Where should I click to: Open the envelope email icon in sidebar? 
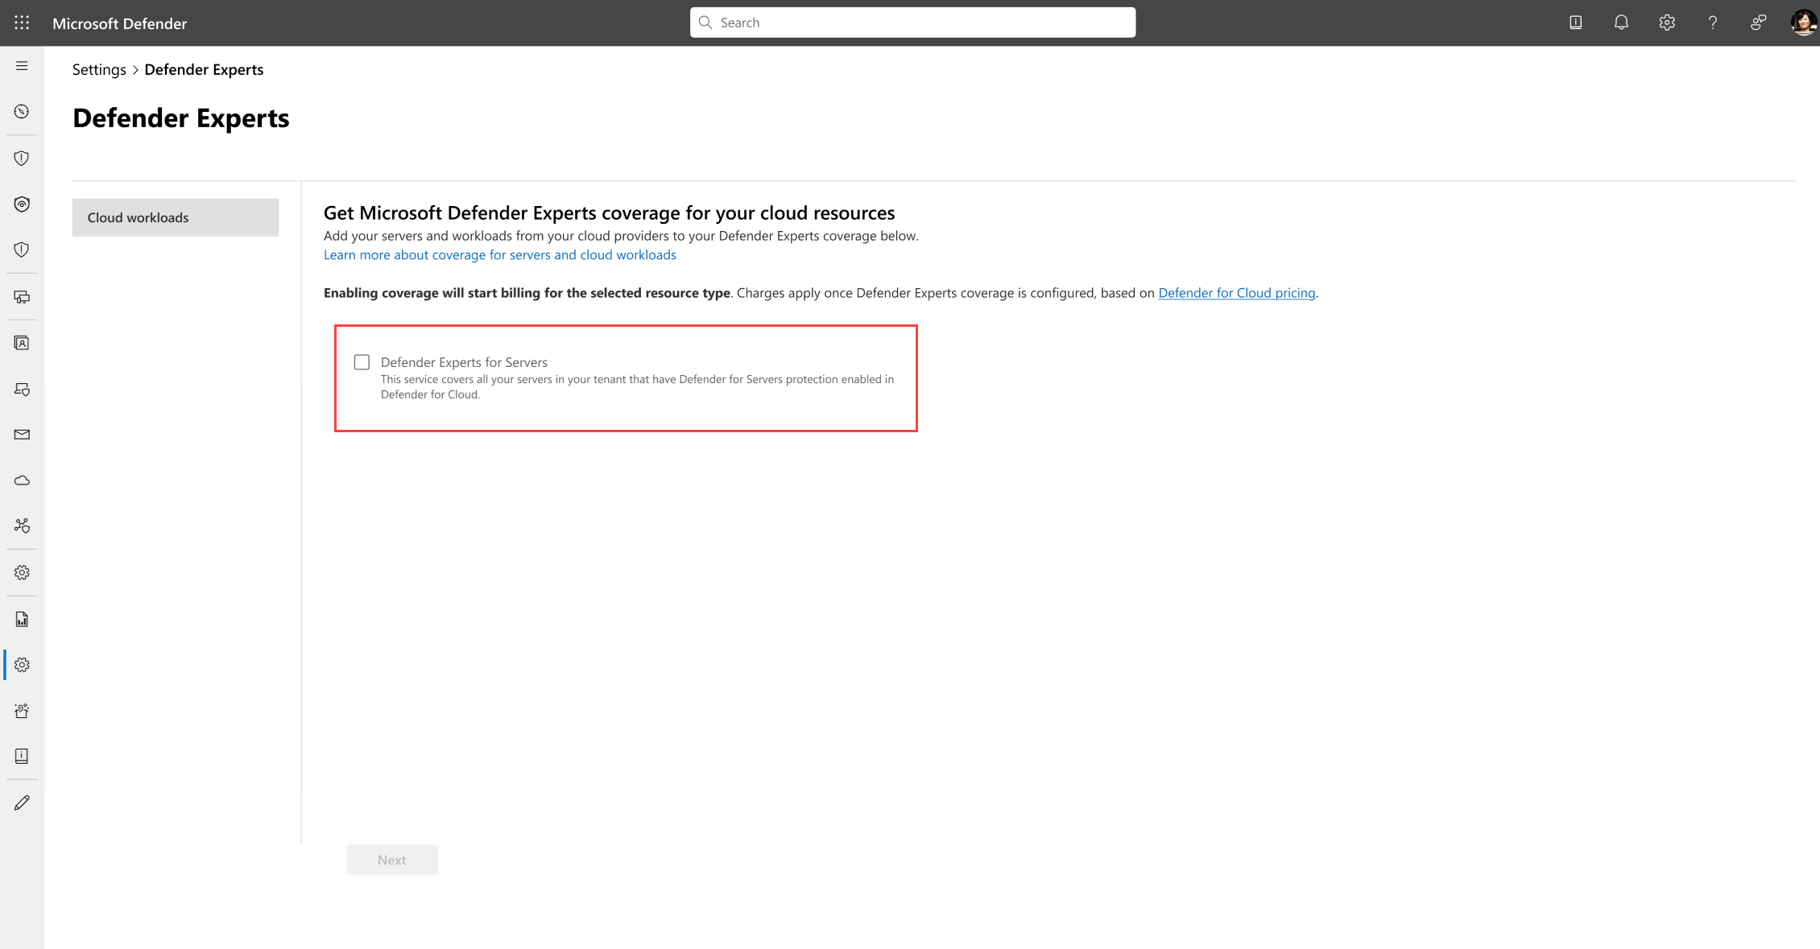(x=22, y=435)
